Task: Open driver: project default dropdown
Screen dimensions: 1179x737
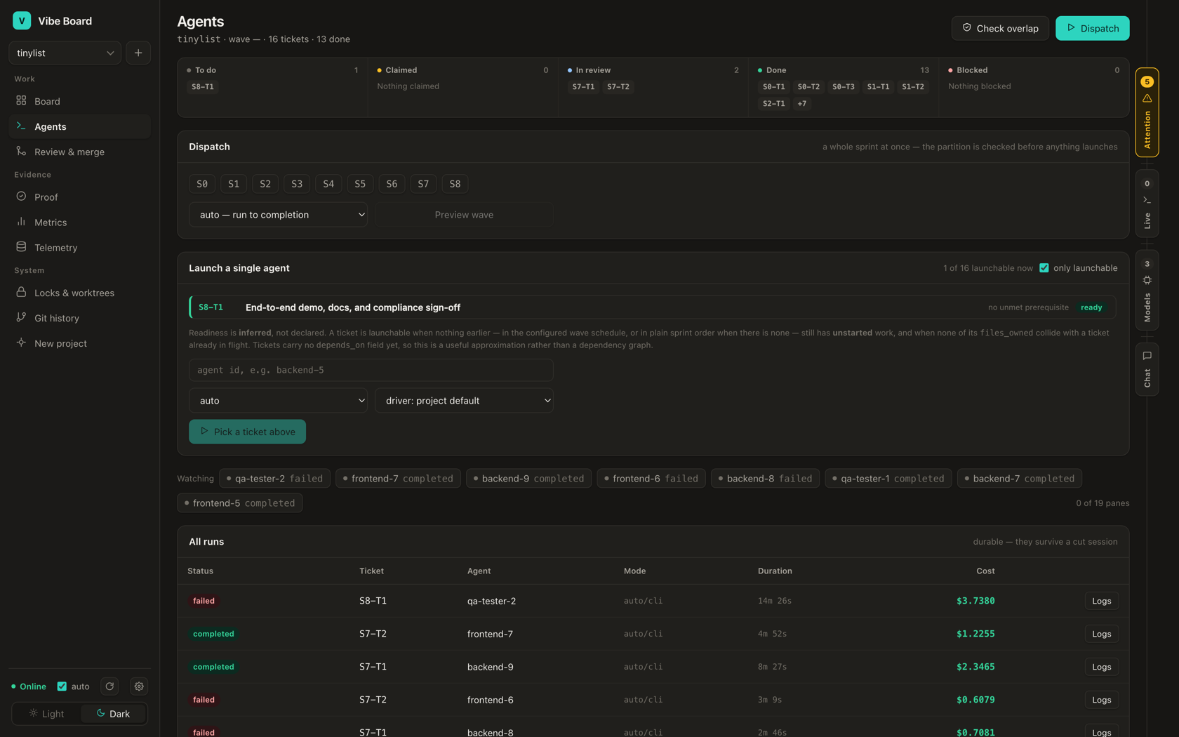Action: 464,401
